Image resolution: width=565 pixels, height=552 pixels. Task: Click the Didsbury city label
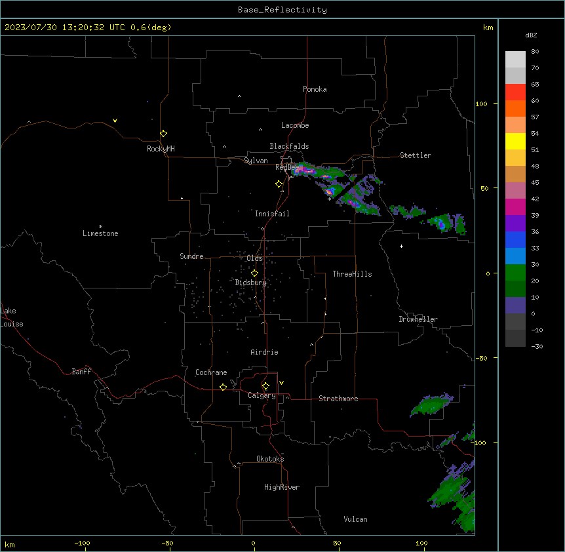pos(251,283)
